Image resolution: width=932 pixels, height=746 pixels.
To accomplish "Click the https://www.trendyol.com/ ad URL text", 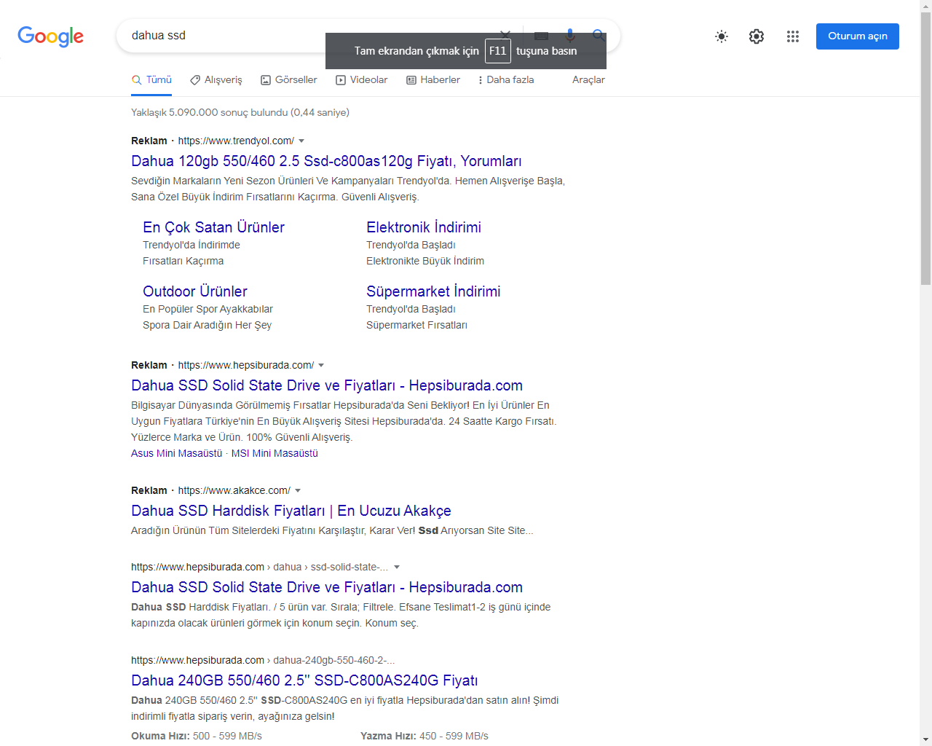I will pos(236,141).
